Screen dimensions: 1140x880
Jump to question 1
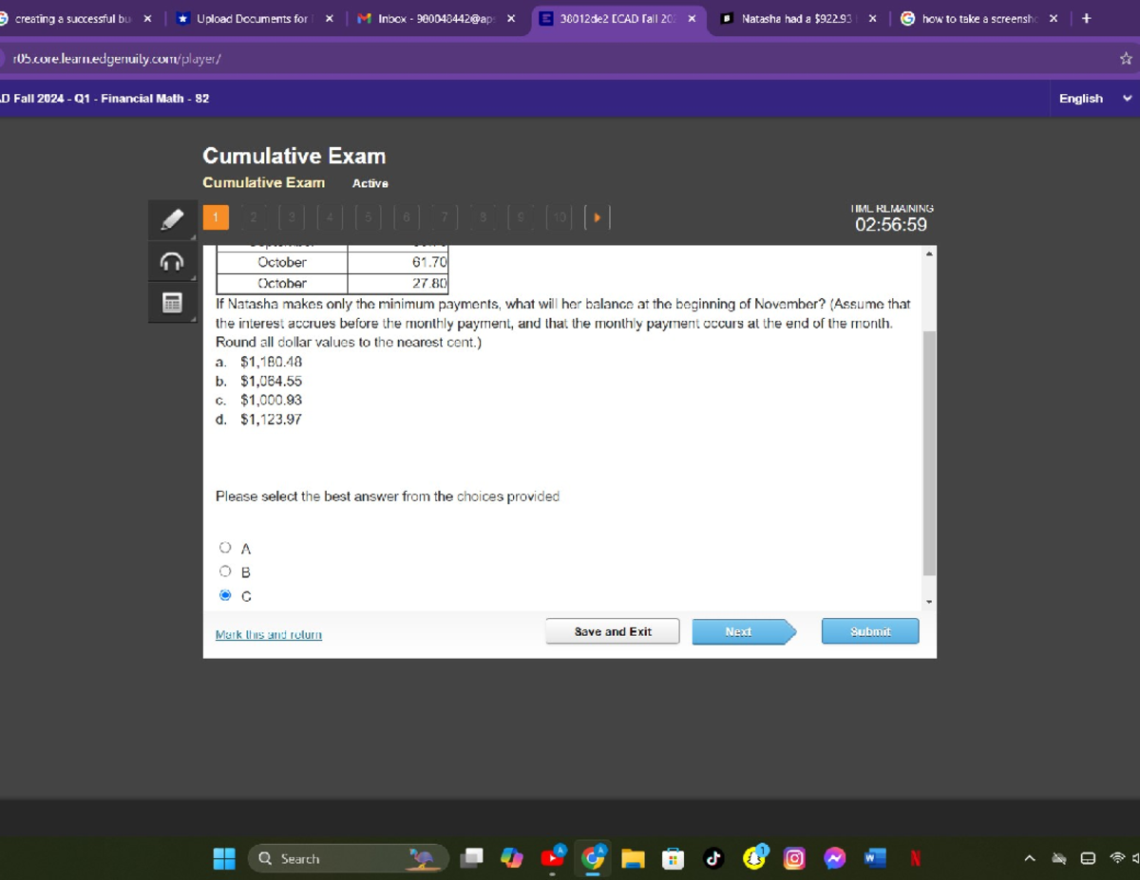216,218
